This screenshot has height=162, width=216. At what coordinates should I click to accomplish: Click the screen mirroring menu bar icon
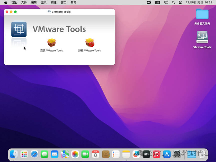point(149,2)
